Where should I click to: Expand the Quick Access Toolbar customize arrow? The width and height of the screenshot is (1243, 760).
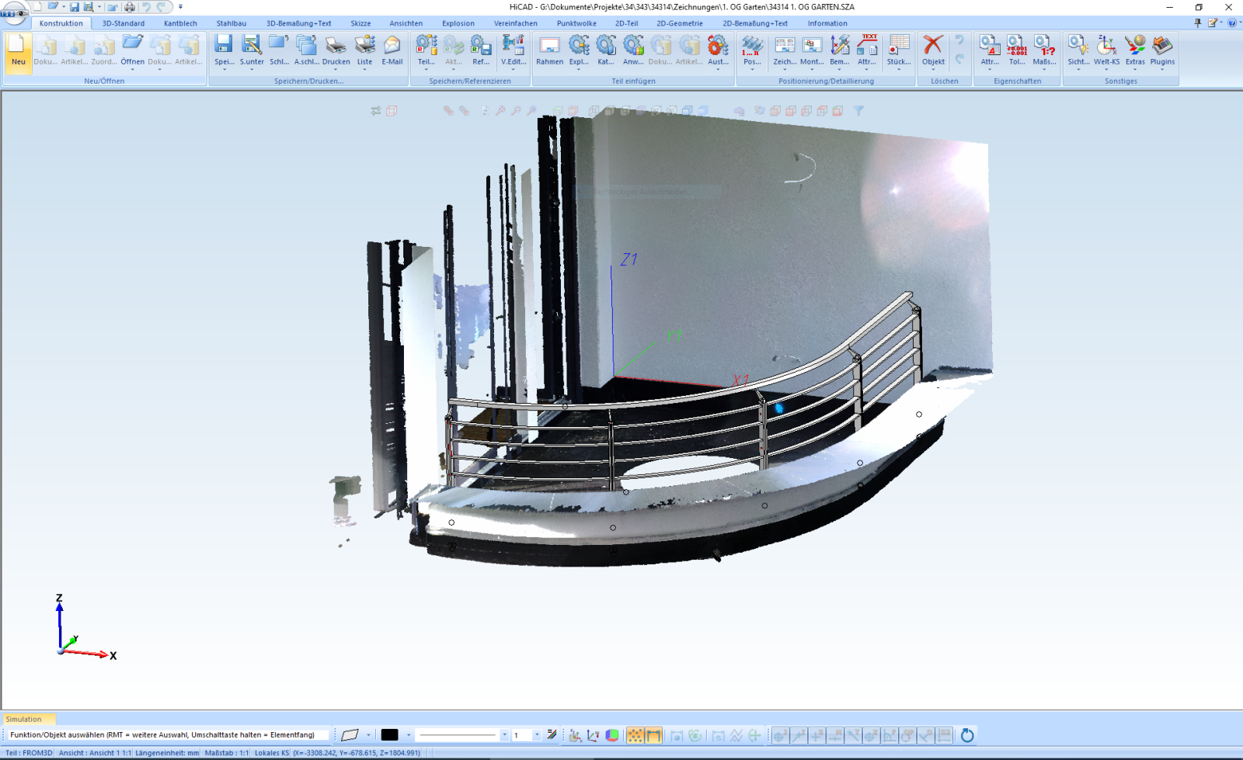[180, 7]
